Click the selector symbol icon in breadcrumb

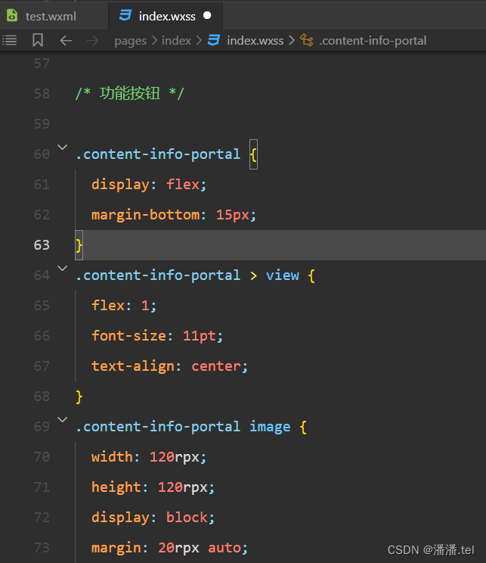coord(307,40)
